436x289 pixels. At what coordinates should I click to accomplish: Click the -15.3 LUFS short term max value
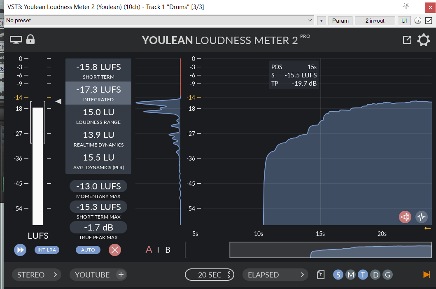tap(98, 207)
